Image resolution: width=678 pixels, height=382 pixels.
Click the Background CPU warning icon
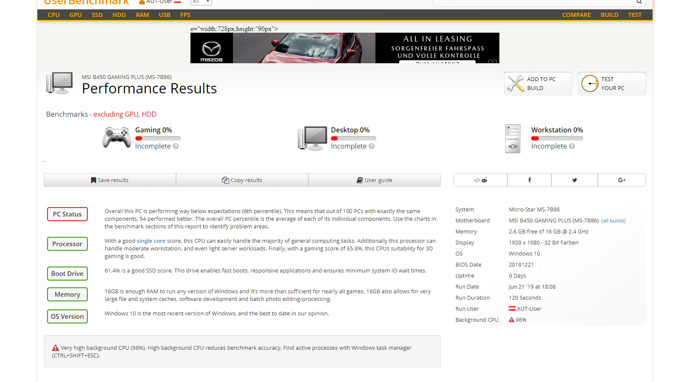512,320
